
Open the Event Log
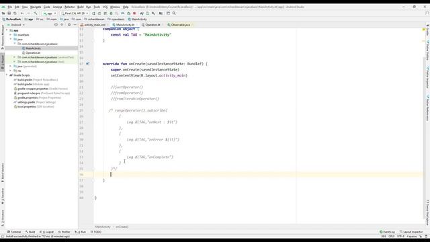point(387,232)
